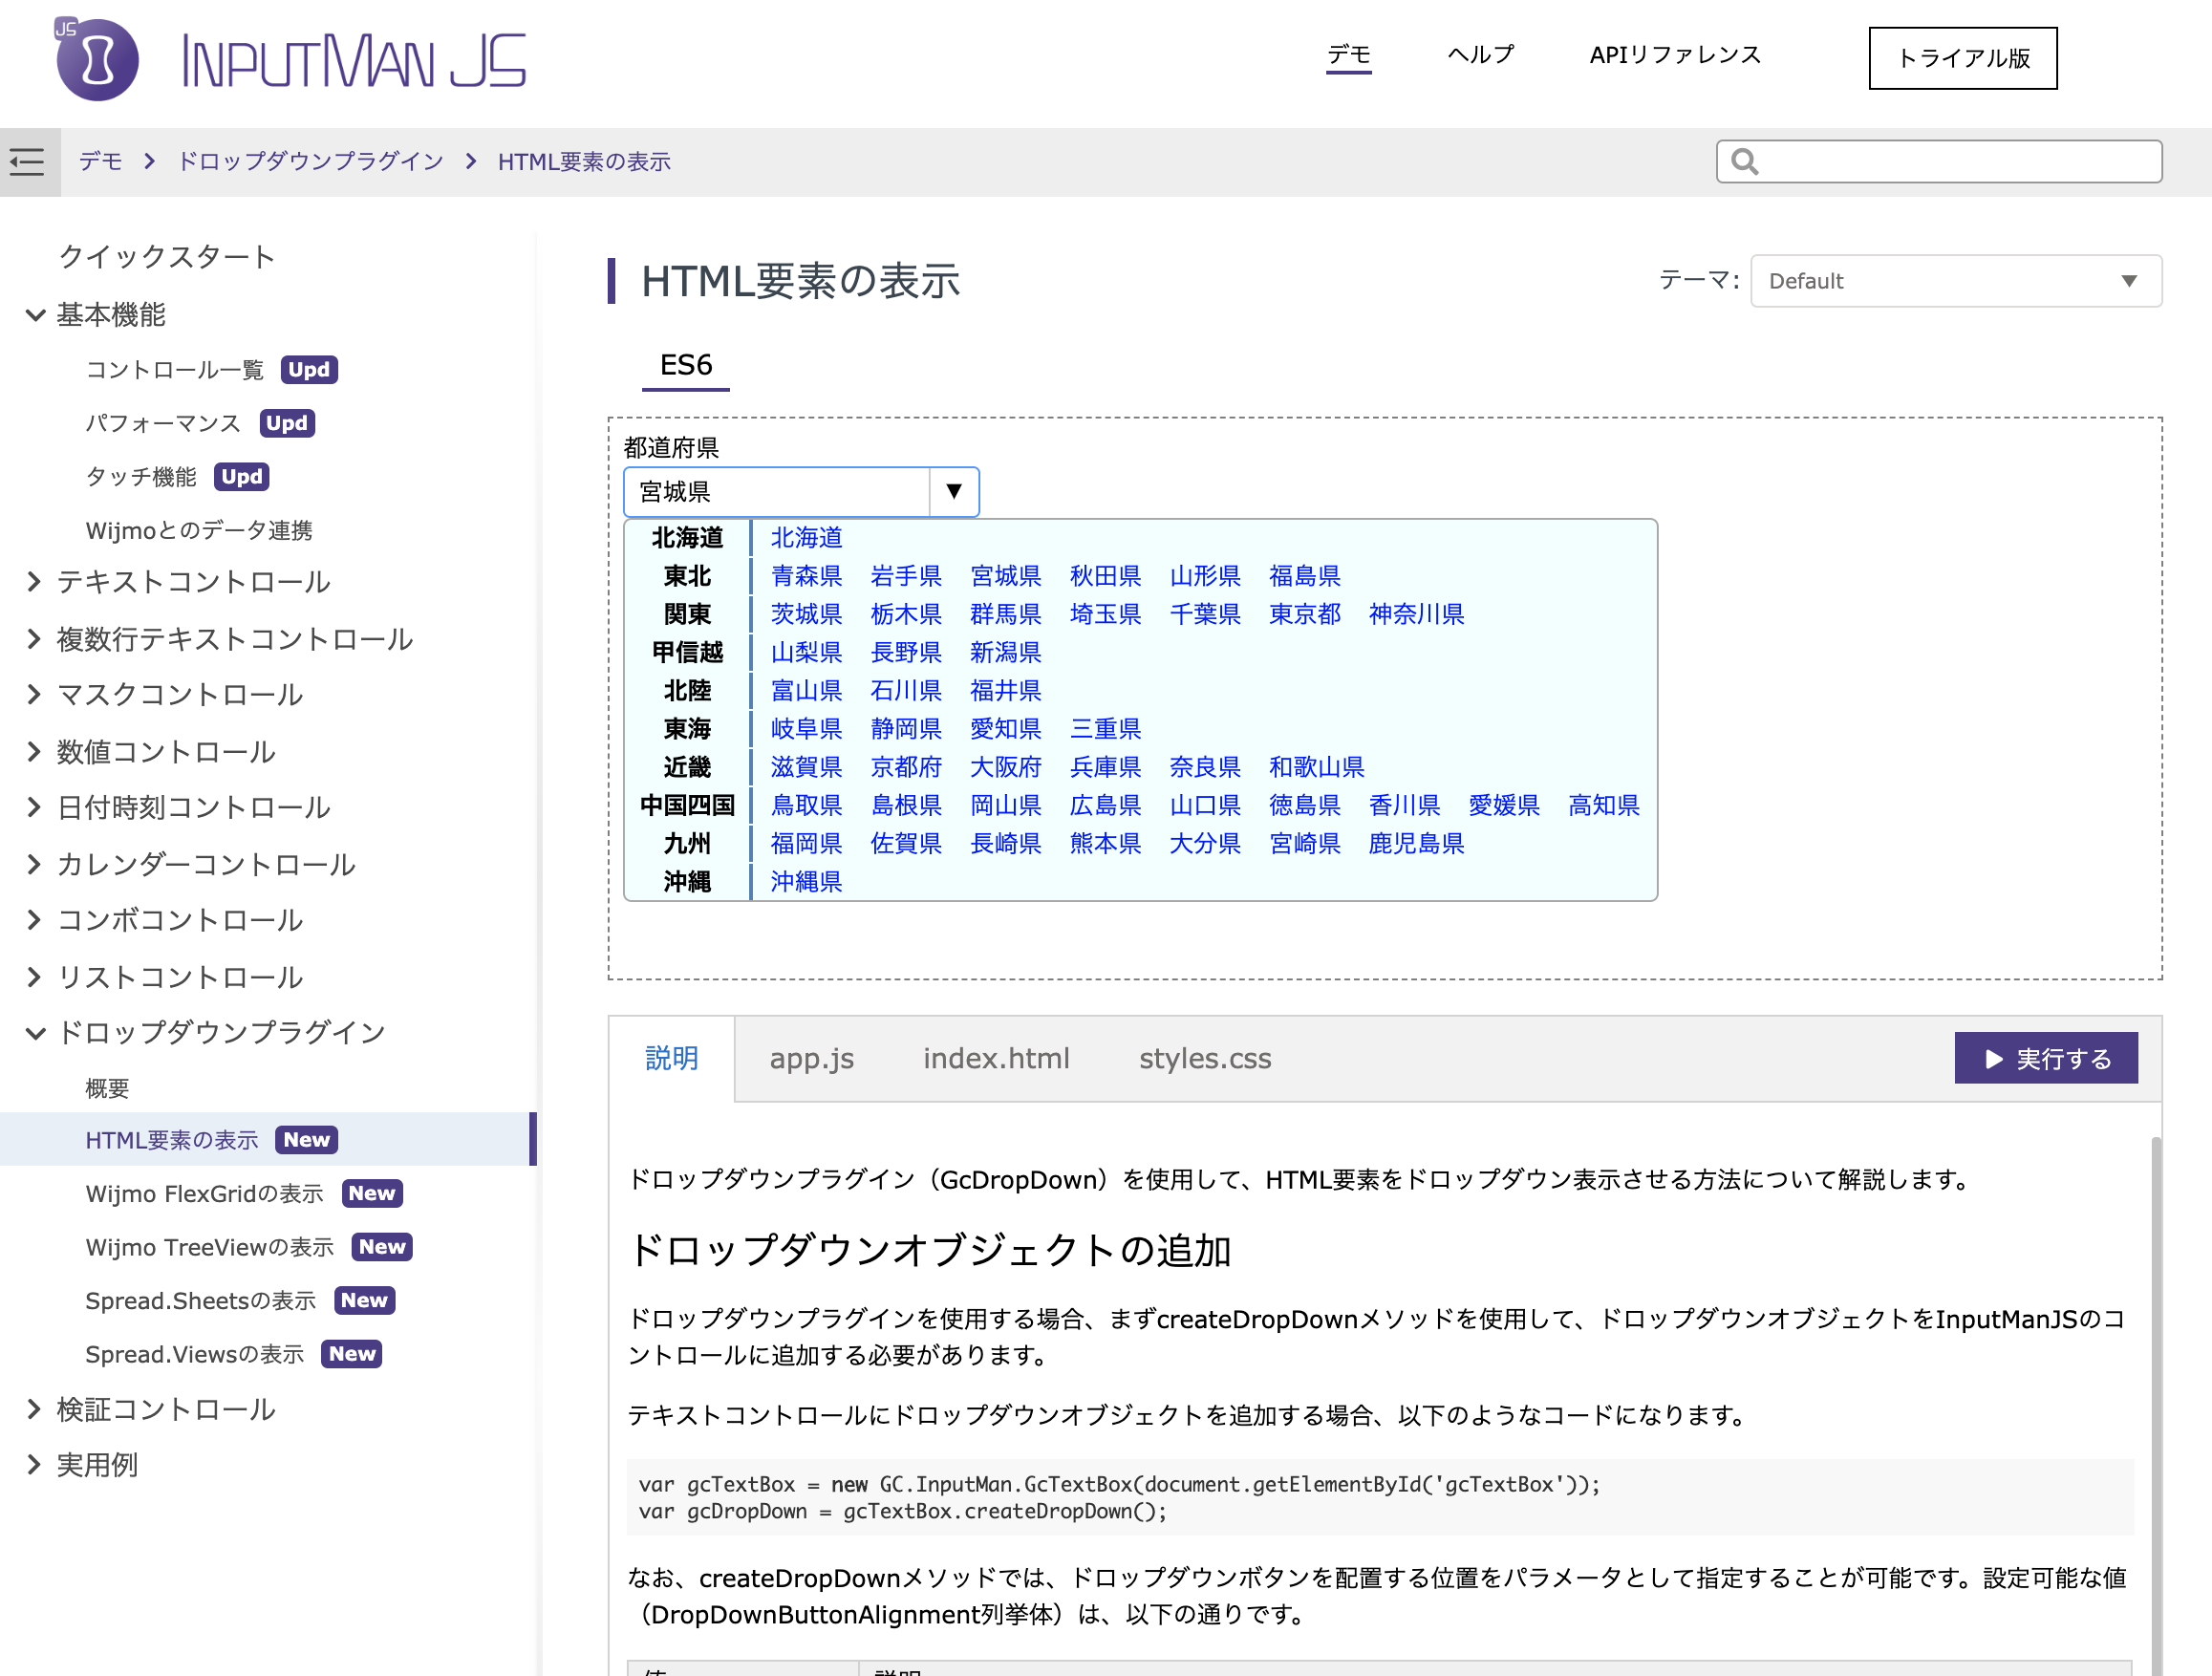Viewport: 2212px width, 1676px height.
Task: Collapse the 基本機能 section
Action: click(35, 315)
